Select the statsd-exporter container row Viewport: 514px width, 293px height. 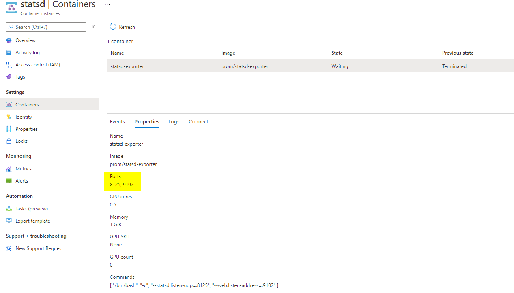[243, 66]
